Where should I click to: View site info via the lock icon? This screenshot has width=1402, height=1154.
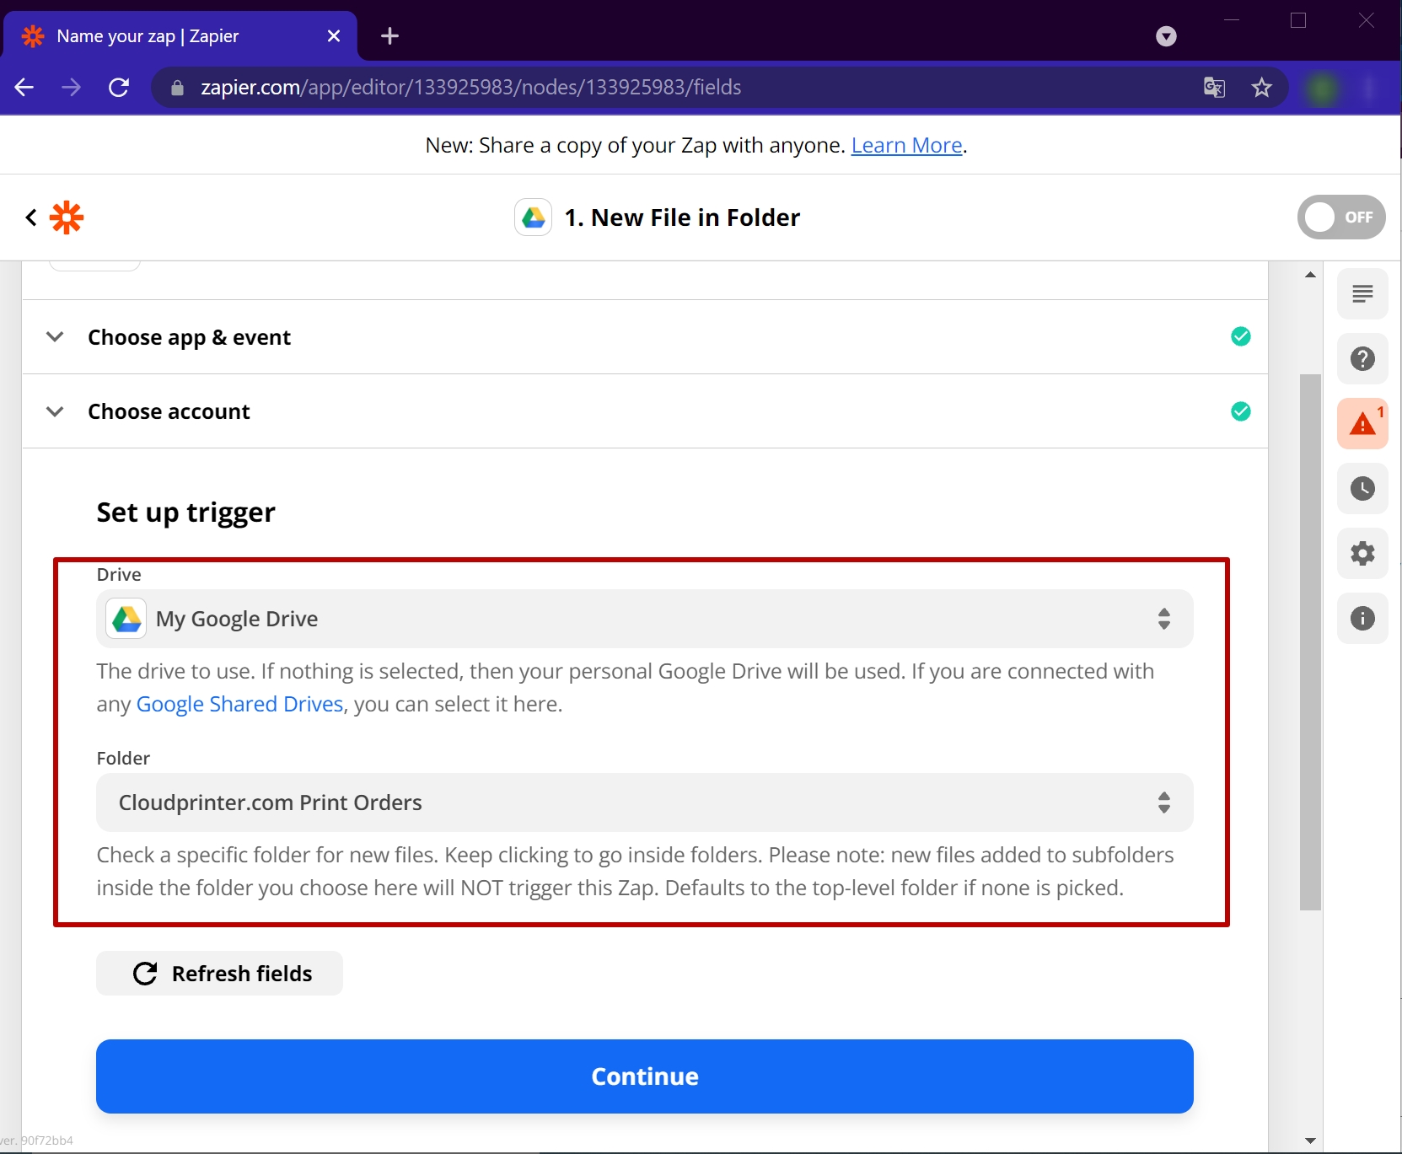point(177,88)
